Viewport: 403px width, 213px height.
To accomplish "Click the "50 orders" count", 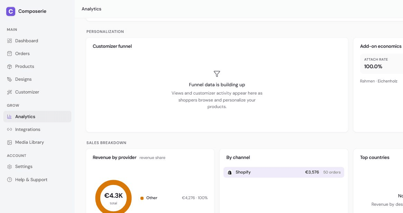I will click(332, 172).
